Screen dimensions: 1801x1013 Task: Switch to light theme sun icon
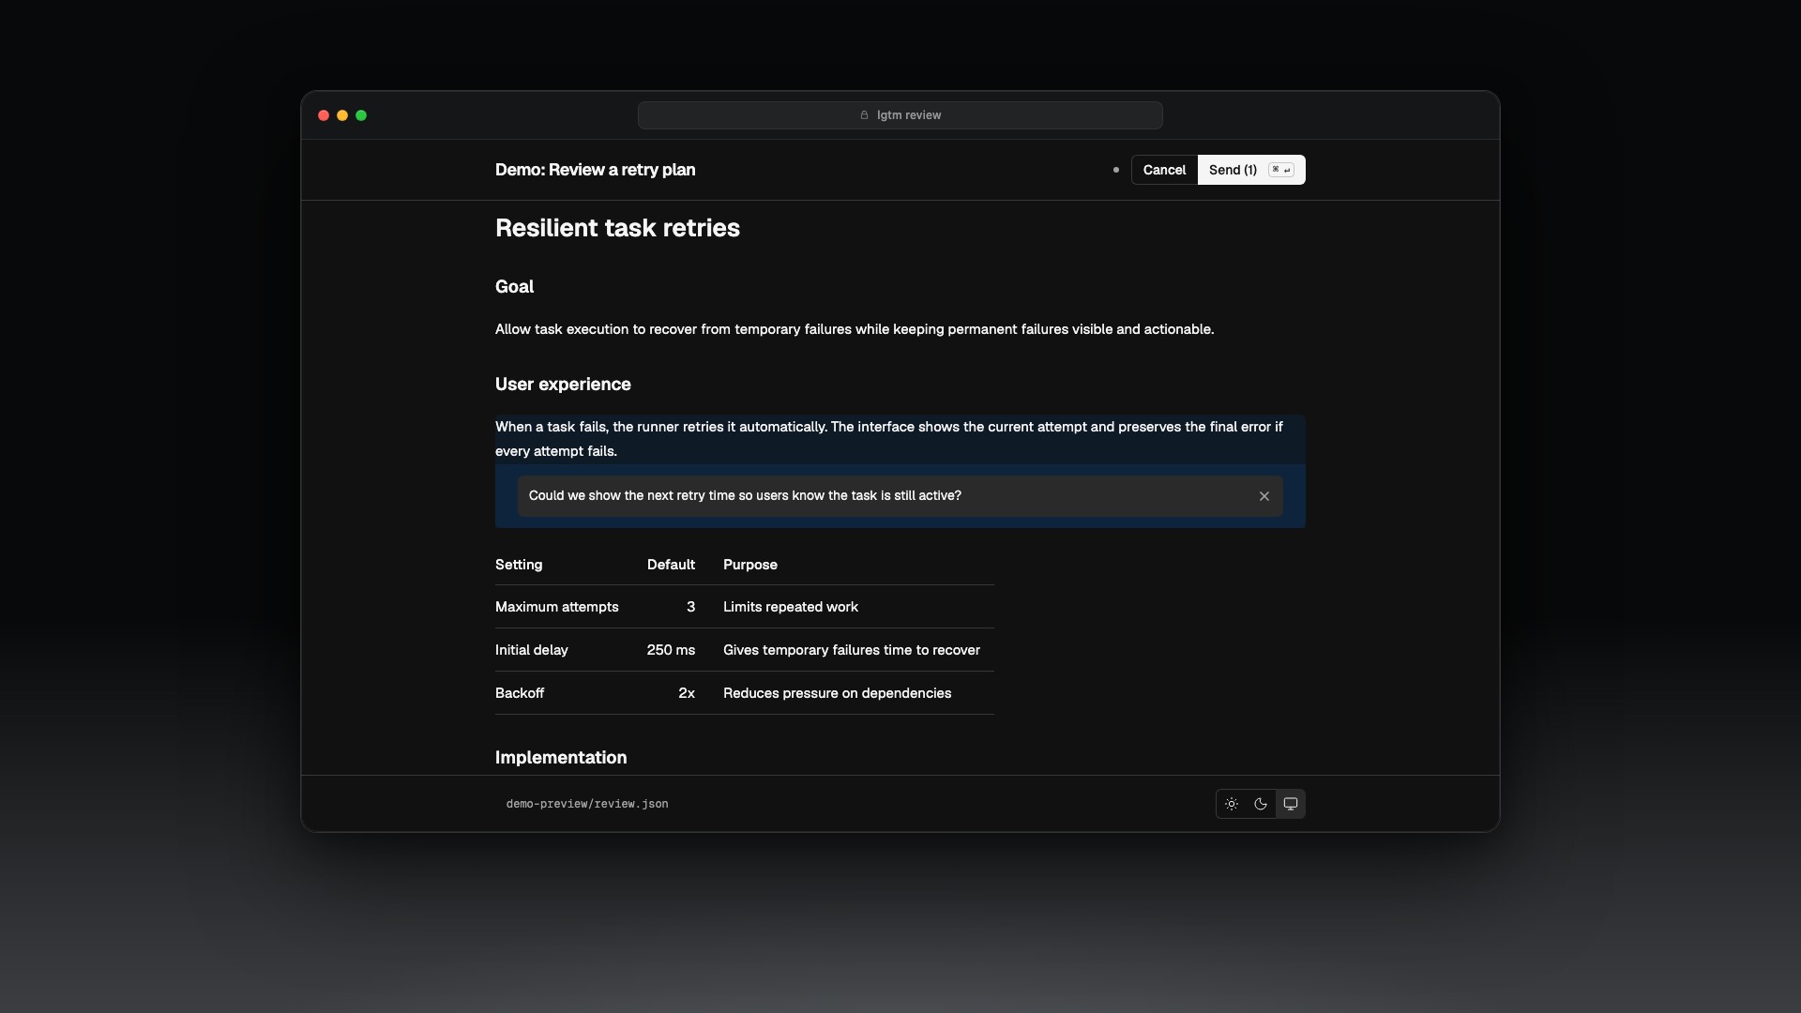click(1232, 804)
